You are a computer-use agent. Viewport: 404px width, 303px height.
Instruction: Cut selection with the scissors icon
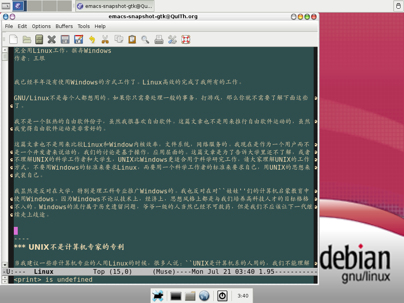click(105, 39)
